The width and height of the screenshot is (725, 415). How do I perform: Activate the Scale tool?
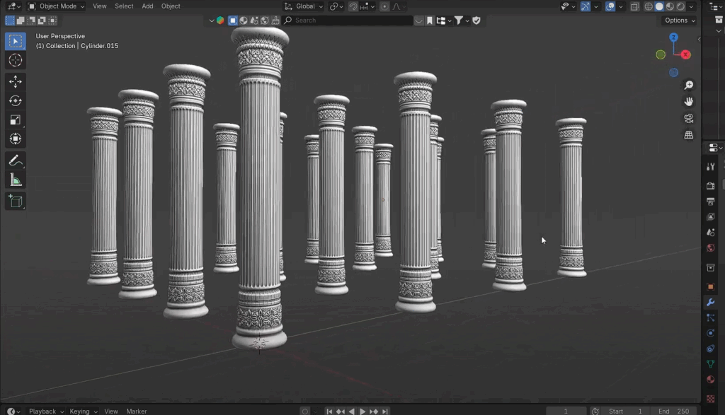point(16,120)
